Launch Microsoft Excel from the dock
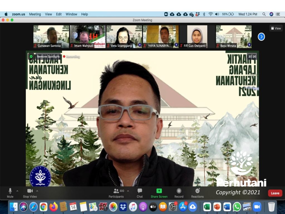This screenshot has width=285, height=214. tap(207, 207)
